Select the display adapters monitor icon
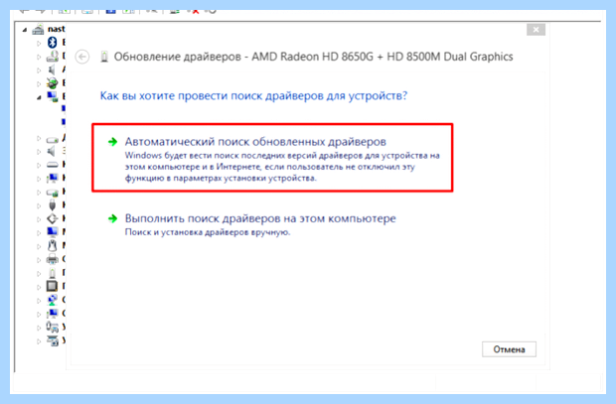This screenshot has width=616, height=404. pos(52,96)
